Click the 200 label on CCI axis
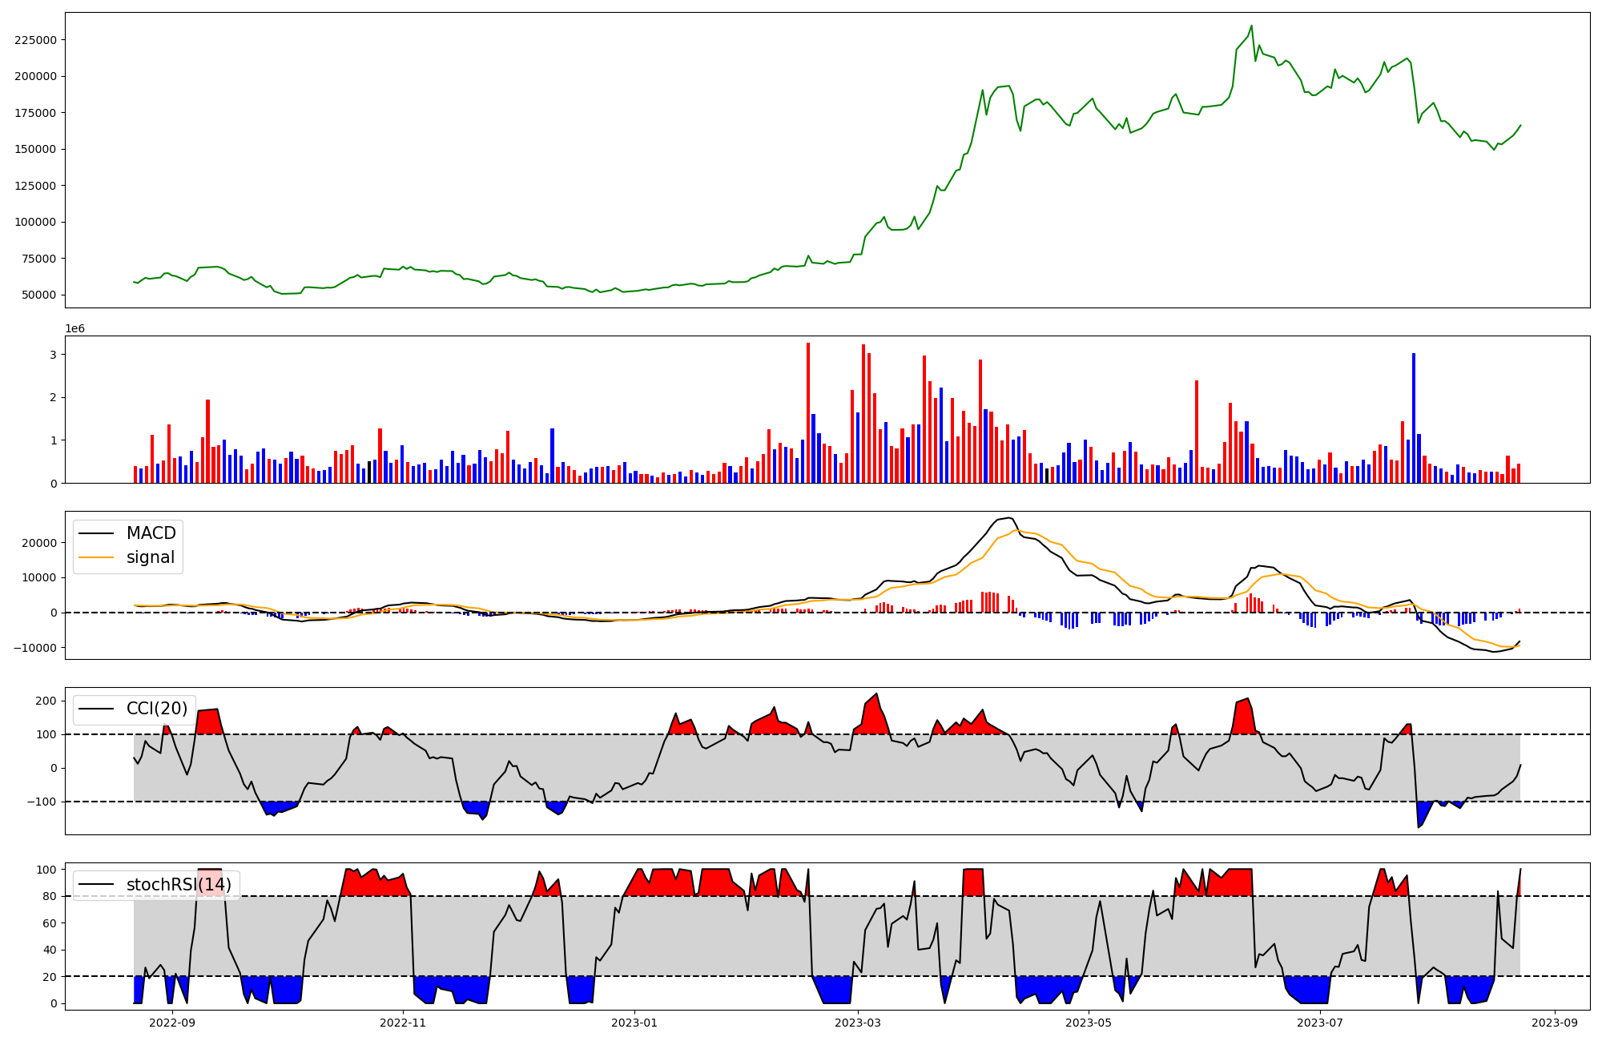1602x1041 pixels. (x=47, y=701)
